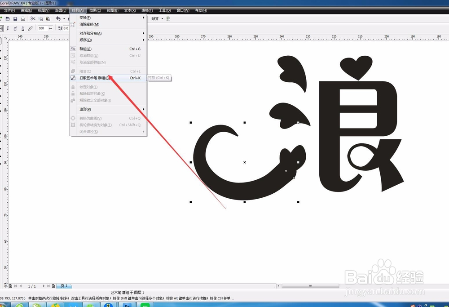Click the Paste clipboard icon
Image resolution: width=449 pixels, height=307 pixels.
(x=48, y=19)
